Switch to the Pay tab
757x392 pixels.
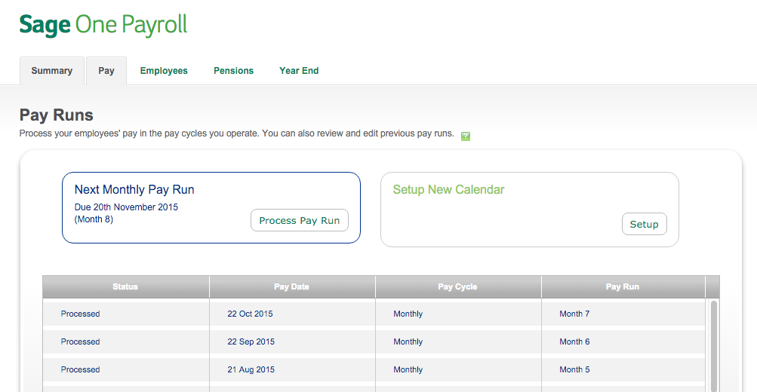point(106,71)
